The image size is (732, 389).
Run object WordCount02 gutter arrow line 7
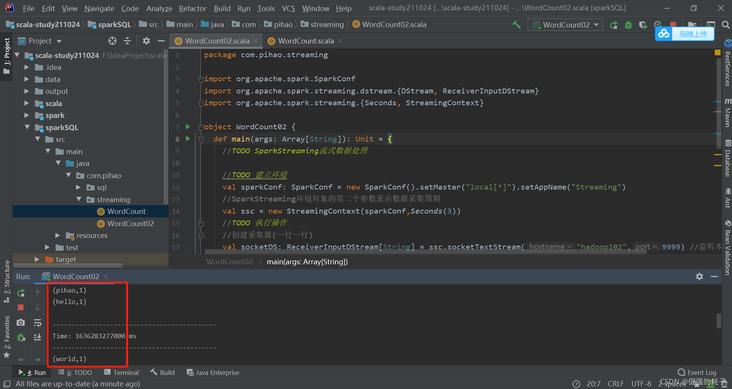click(x=188, y=127)
